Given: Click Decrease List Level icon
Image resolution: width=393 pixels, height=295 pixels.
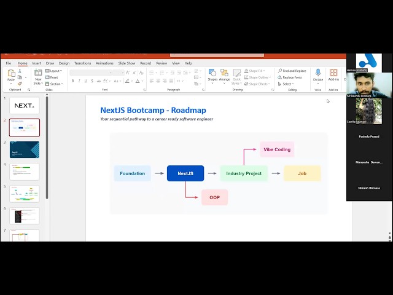Looking at the screenshot, I should (173, 73).
